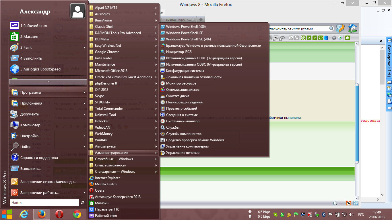Start 5 Auslogics BoostSpeed
Screen dimensions: 392x220
pyautogui.click(x=40, y=69)
